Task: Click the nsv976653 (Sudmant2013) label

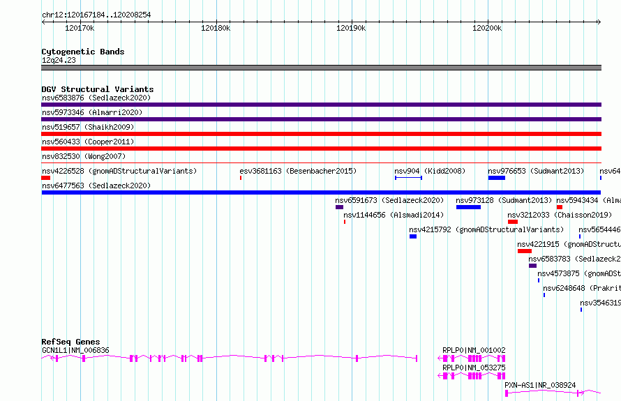Action: point(536,171)
